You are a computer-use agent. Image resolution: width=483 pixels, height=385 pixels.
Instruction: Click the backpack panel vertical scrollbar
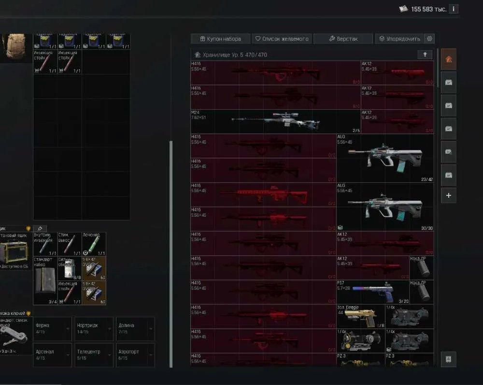[x=171, y=254]
